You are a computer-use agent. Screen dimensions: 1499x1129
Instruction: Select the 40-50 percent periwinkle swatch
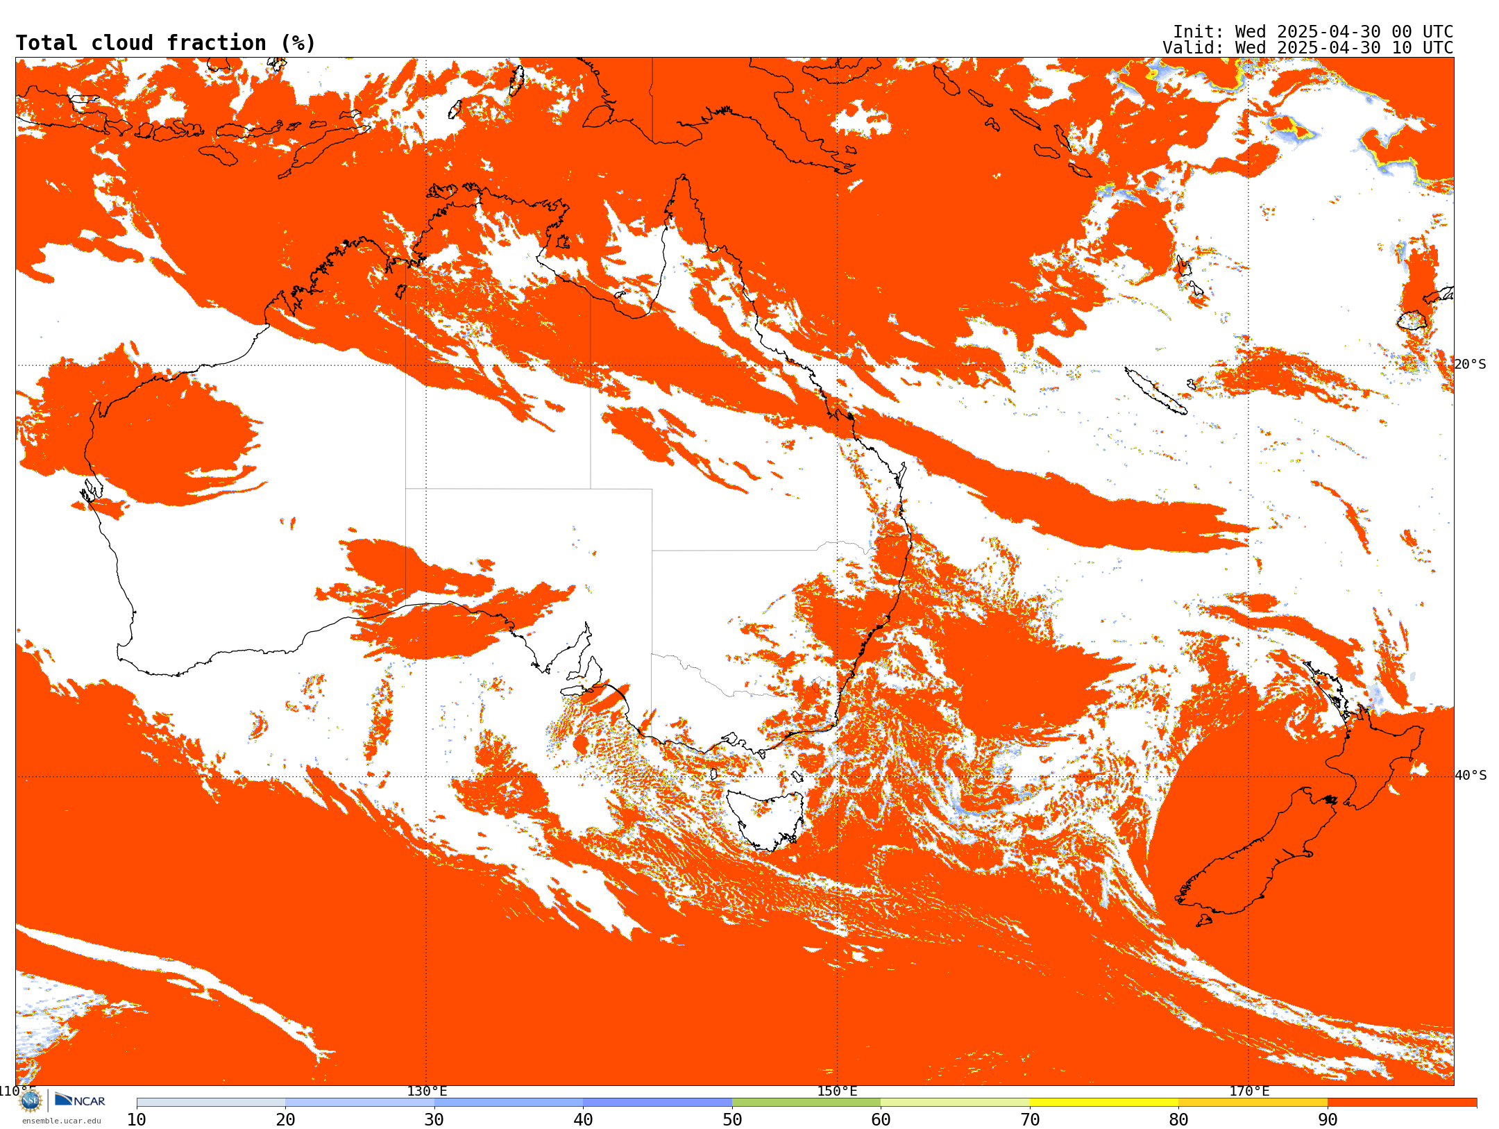(x=657, y=1103)
